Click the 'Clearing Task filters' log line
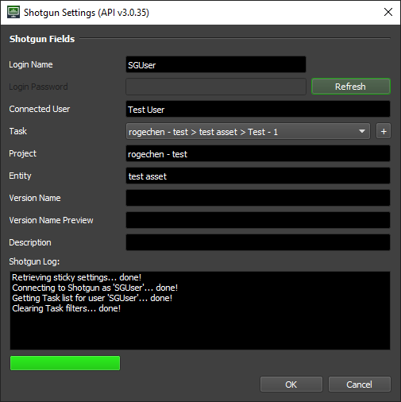Image resolution: width=401 pixels, height=402 pixels. [x=67, y=308]
